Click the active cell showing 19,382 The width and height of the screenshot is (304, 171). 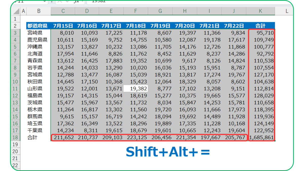(136, 89)
